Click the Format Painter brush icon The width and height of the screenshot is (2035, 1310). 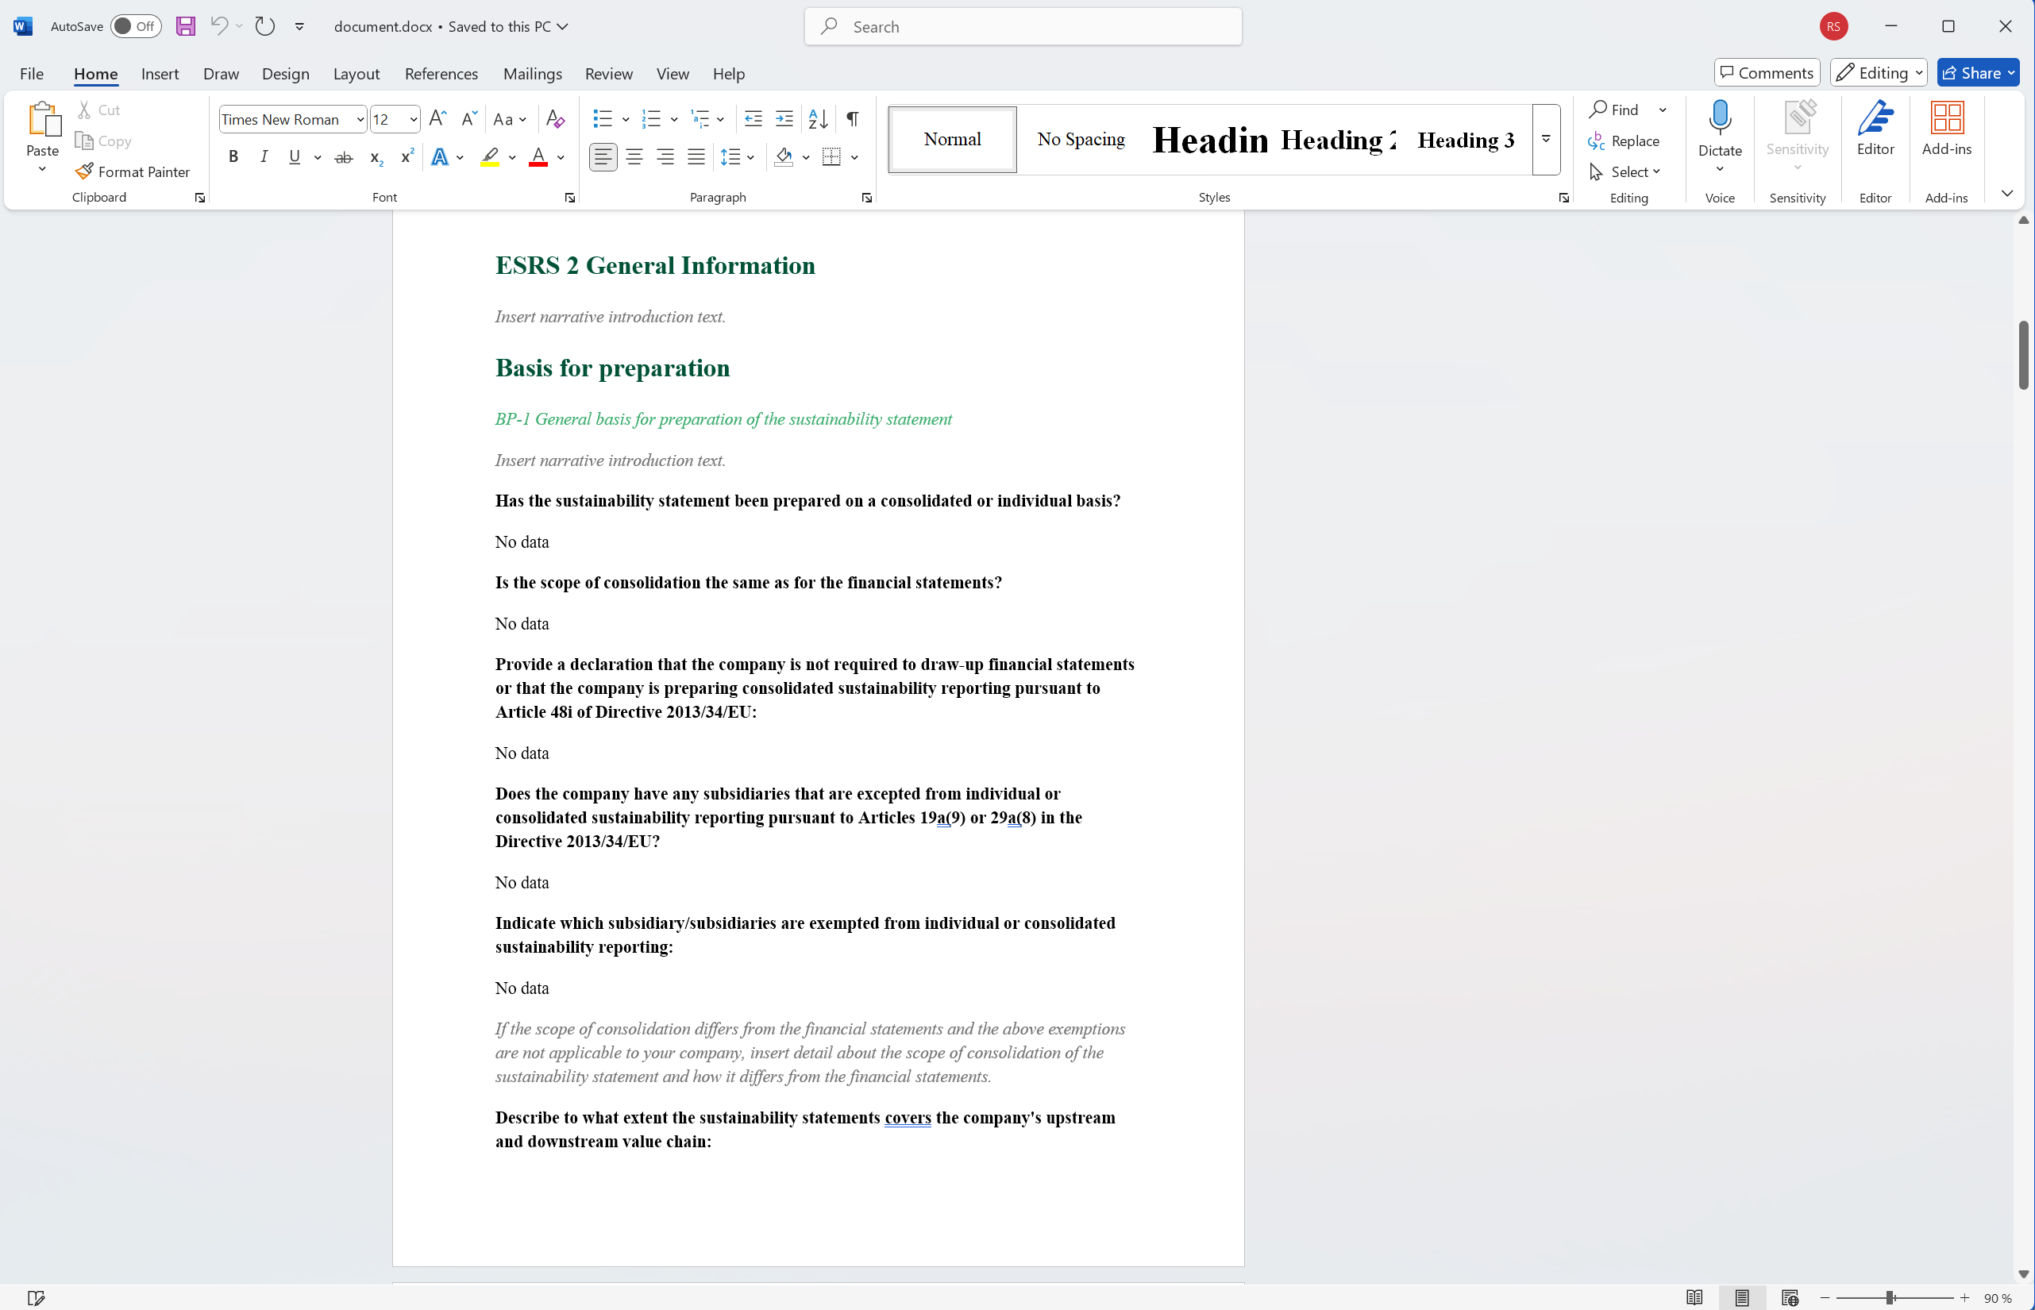coord(84,171)
